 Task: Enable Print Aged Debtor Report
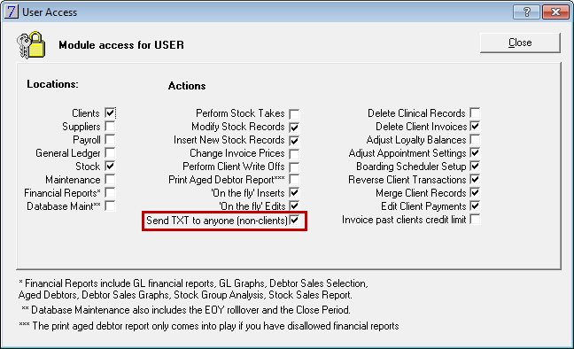pyautogui.click(x=294, y=180)
